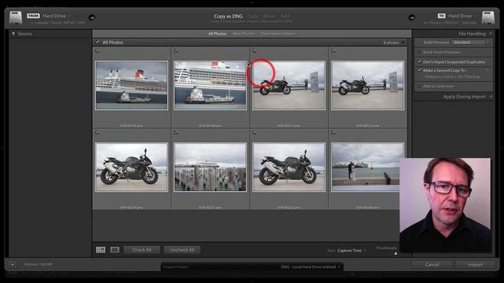
Task: Select the Copy import method
Action: (253, 16)
